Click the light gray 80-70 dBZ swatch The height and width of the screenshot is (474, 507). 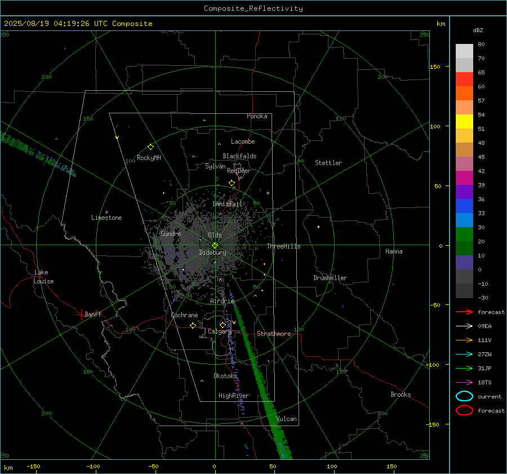tap(464, 51)
